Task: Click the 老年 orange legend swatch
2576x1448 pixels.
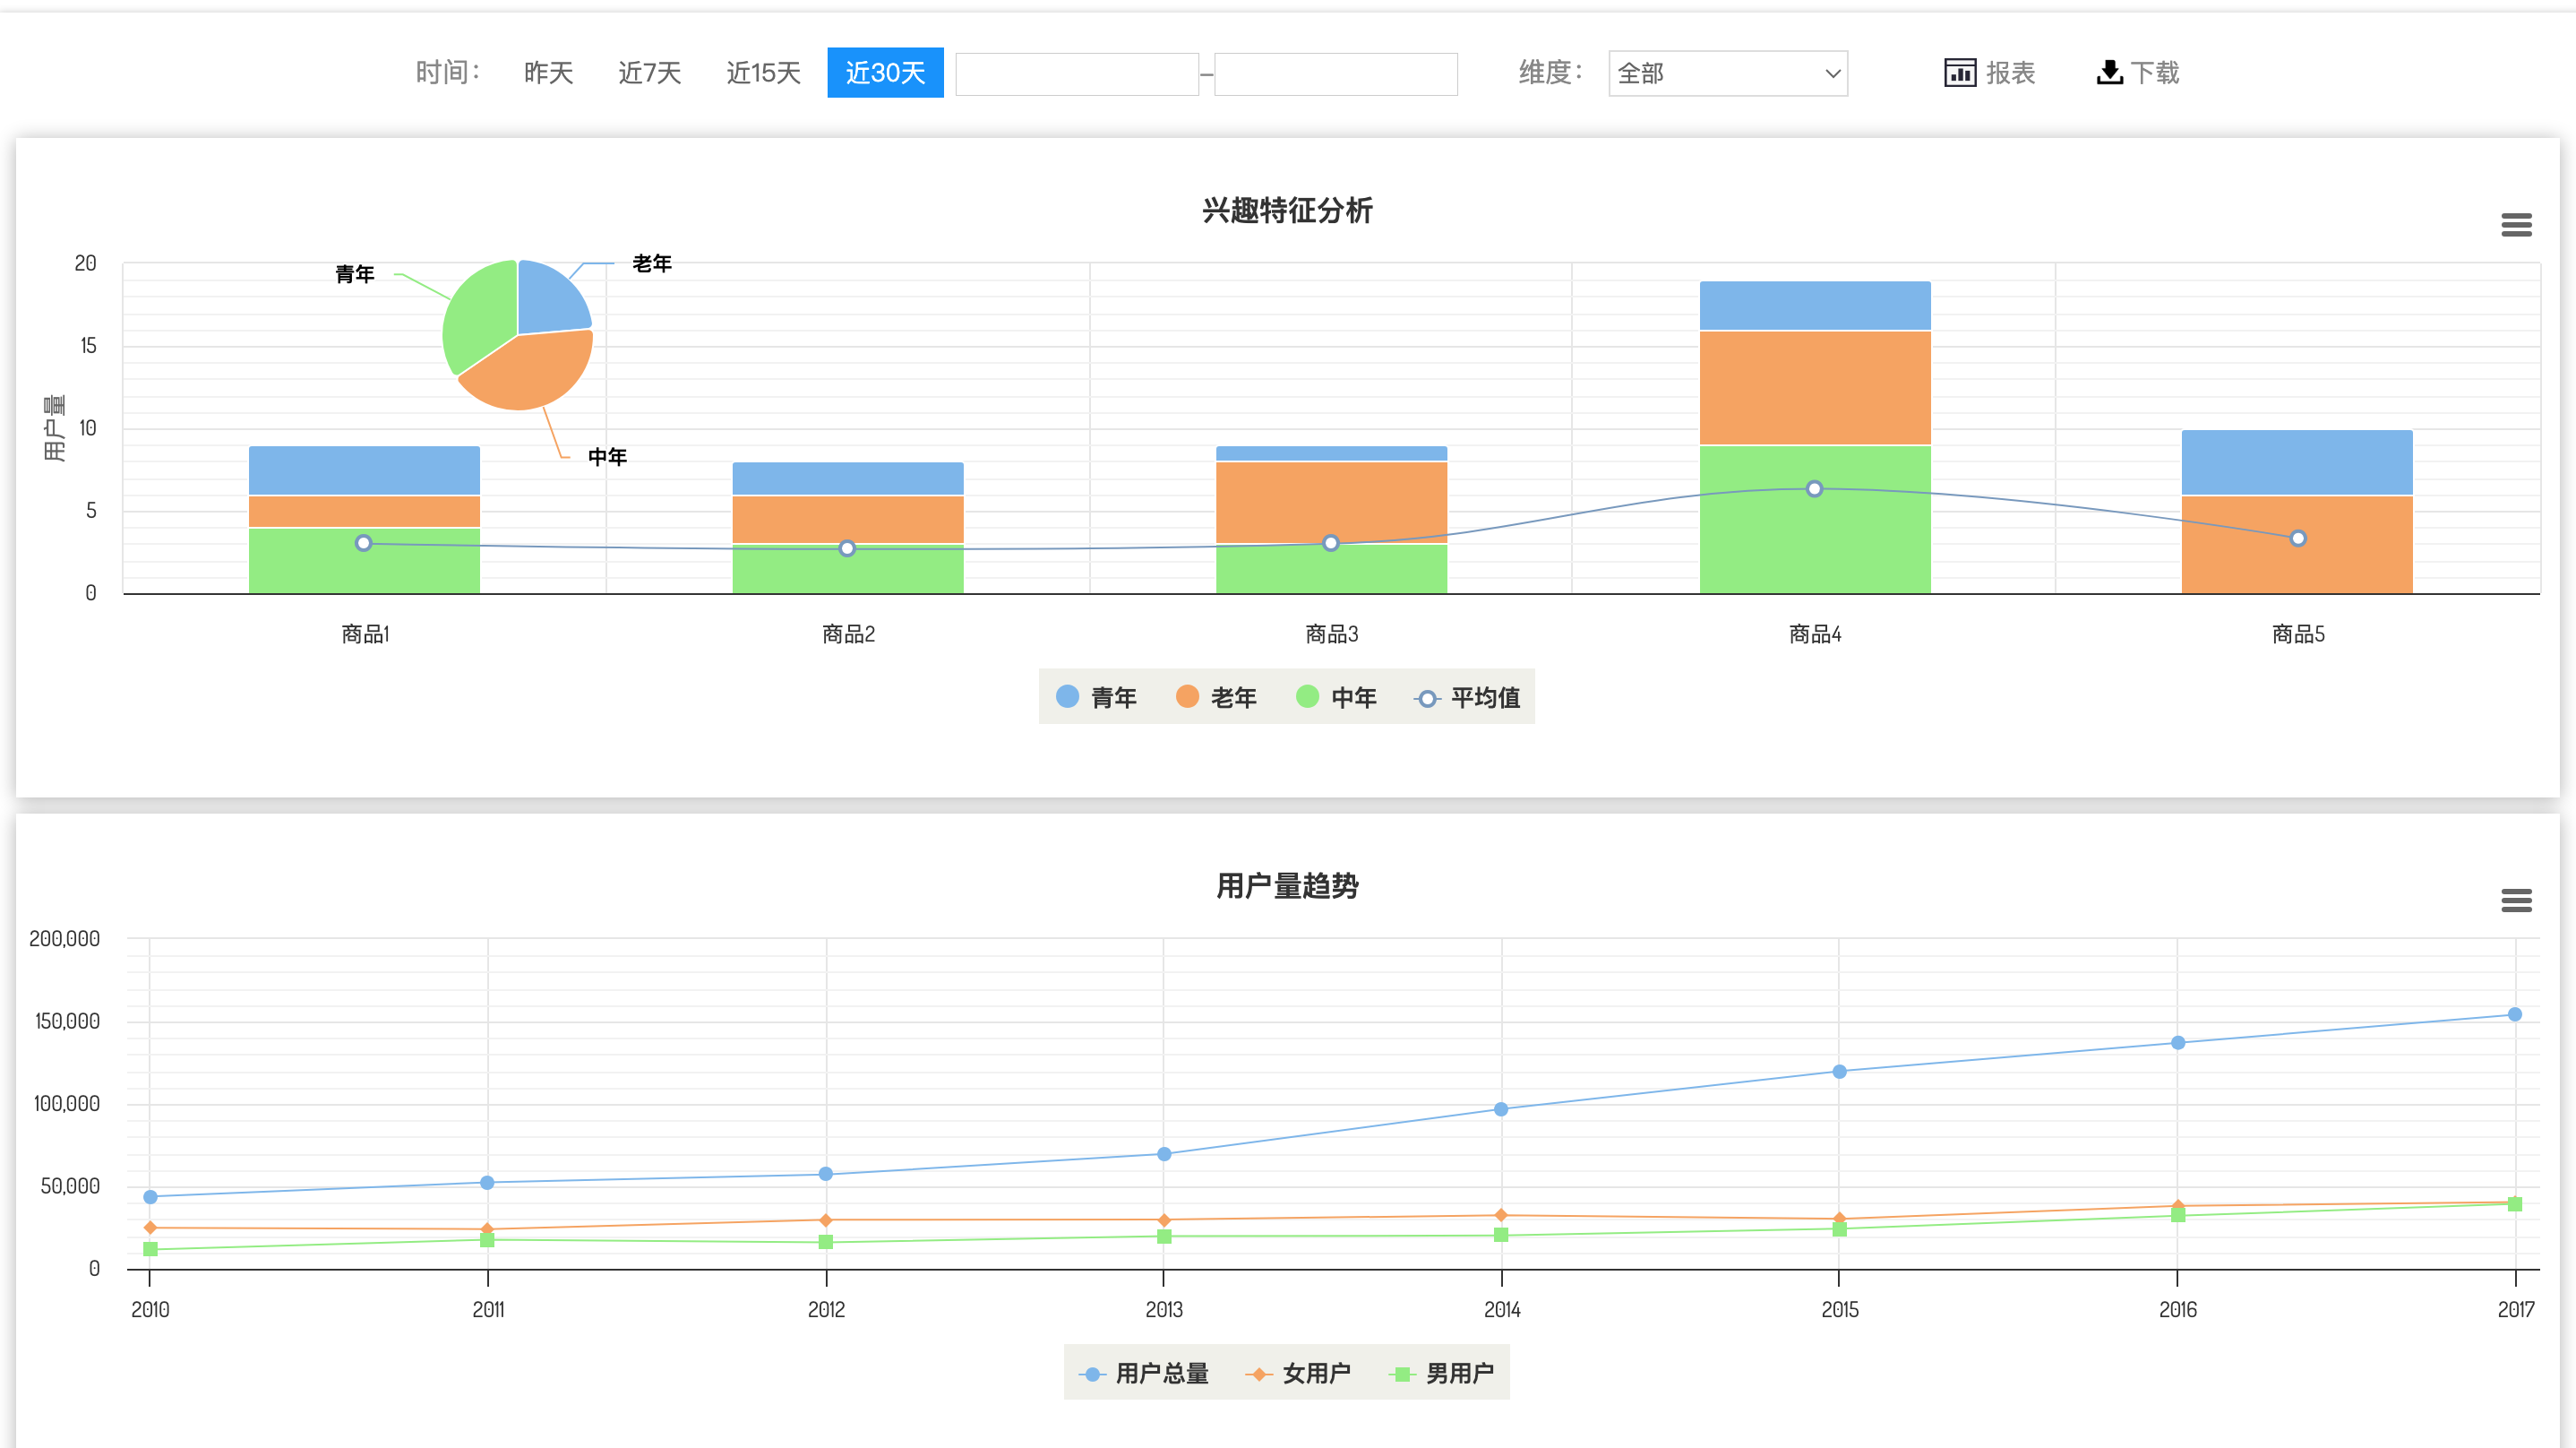Action: [1187, 696]
